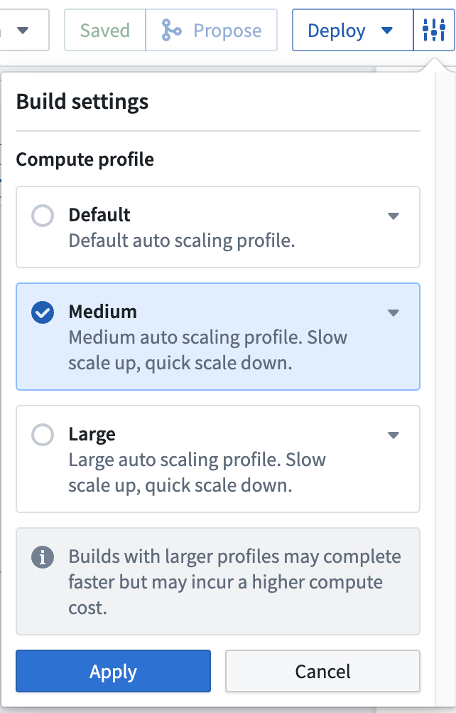
Task: Select the Medium compute profile radio button
Action: coord(43,312)
